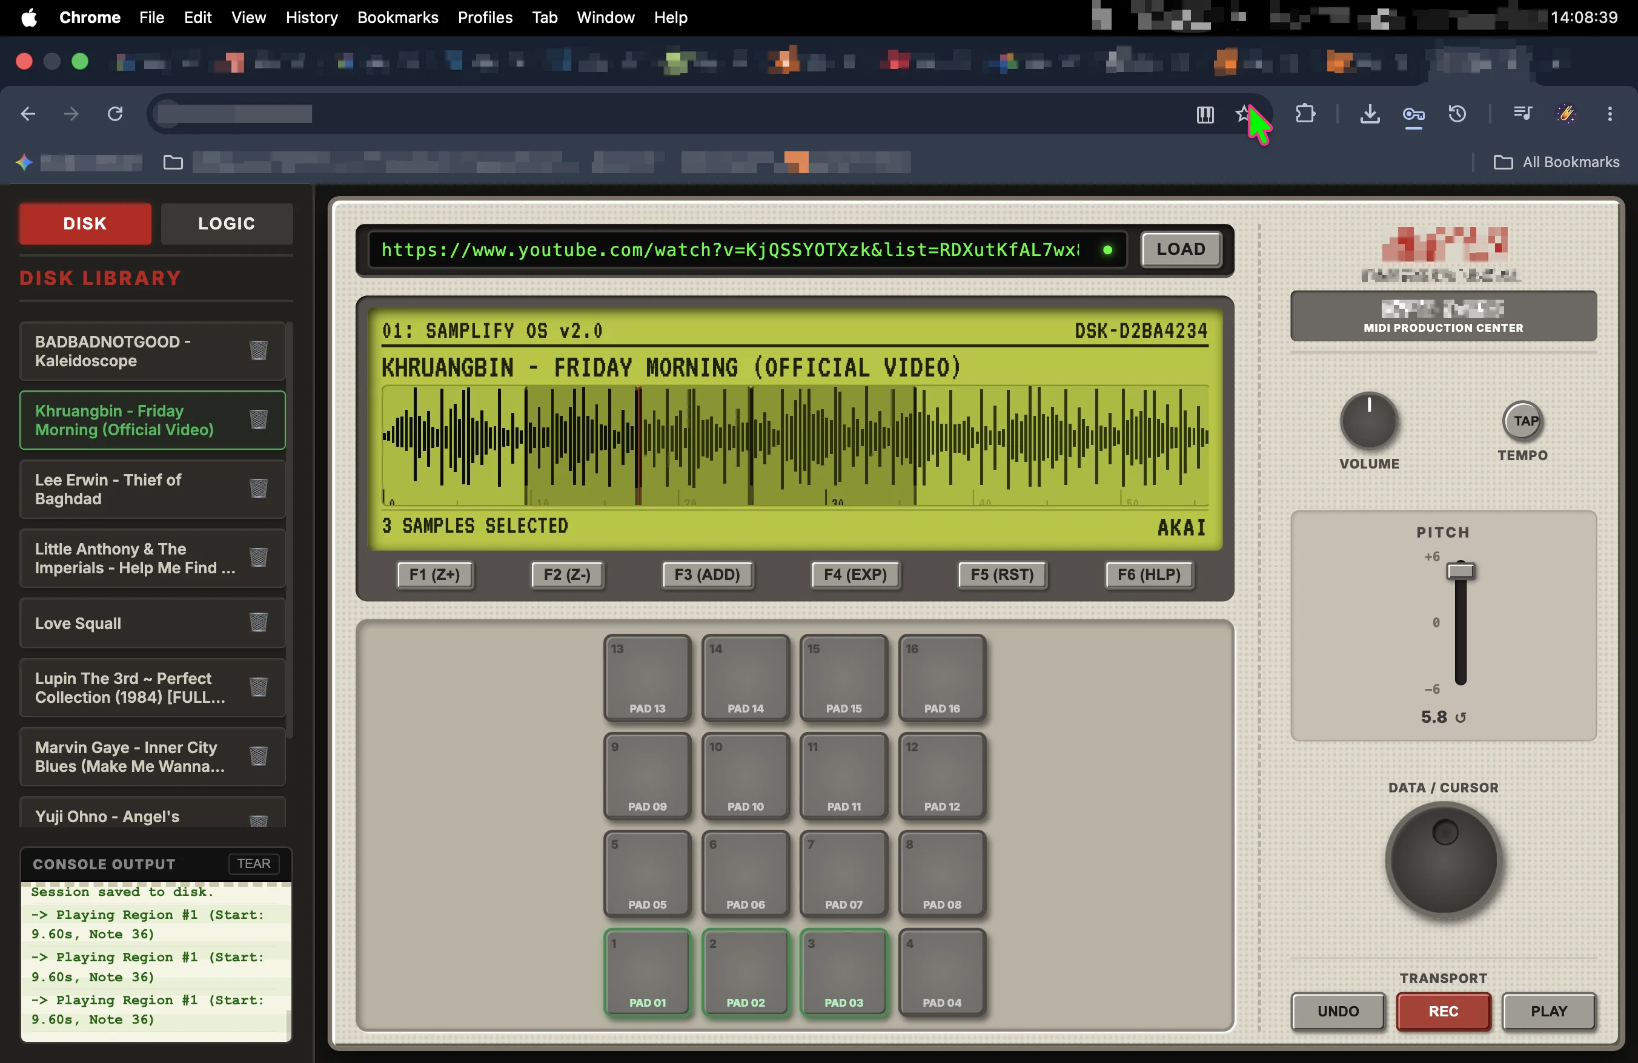Reset pitch using the reset arrow next to 5.8

(x=1461, y=717)
